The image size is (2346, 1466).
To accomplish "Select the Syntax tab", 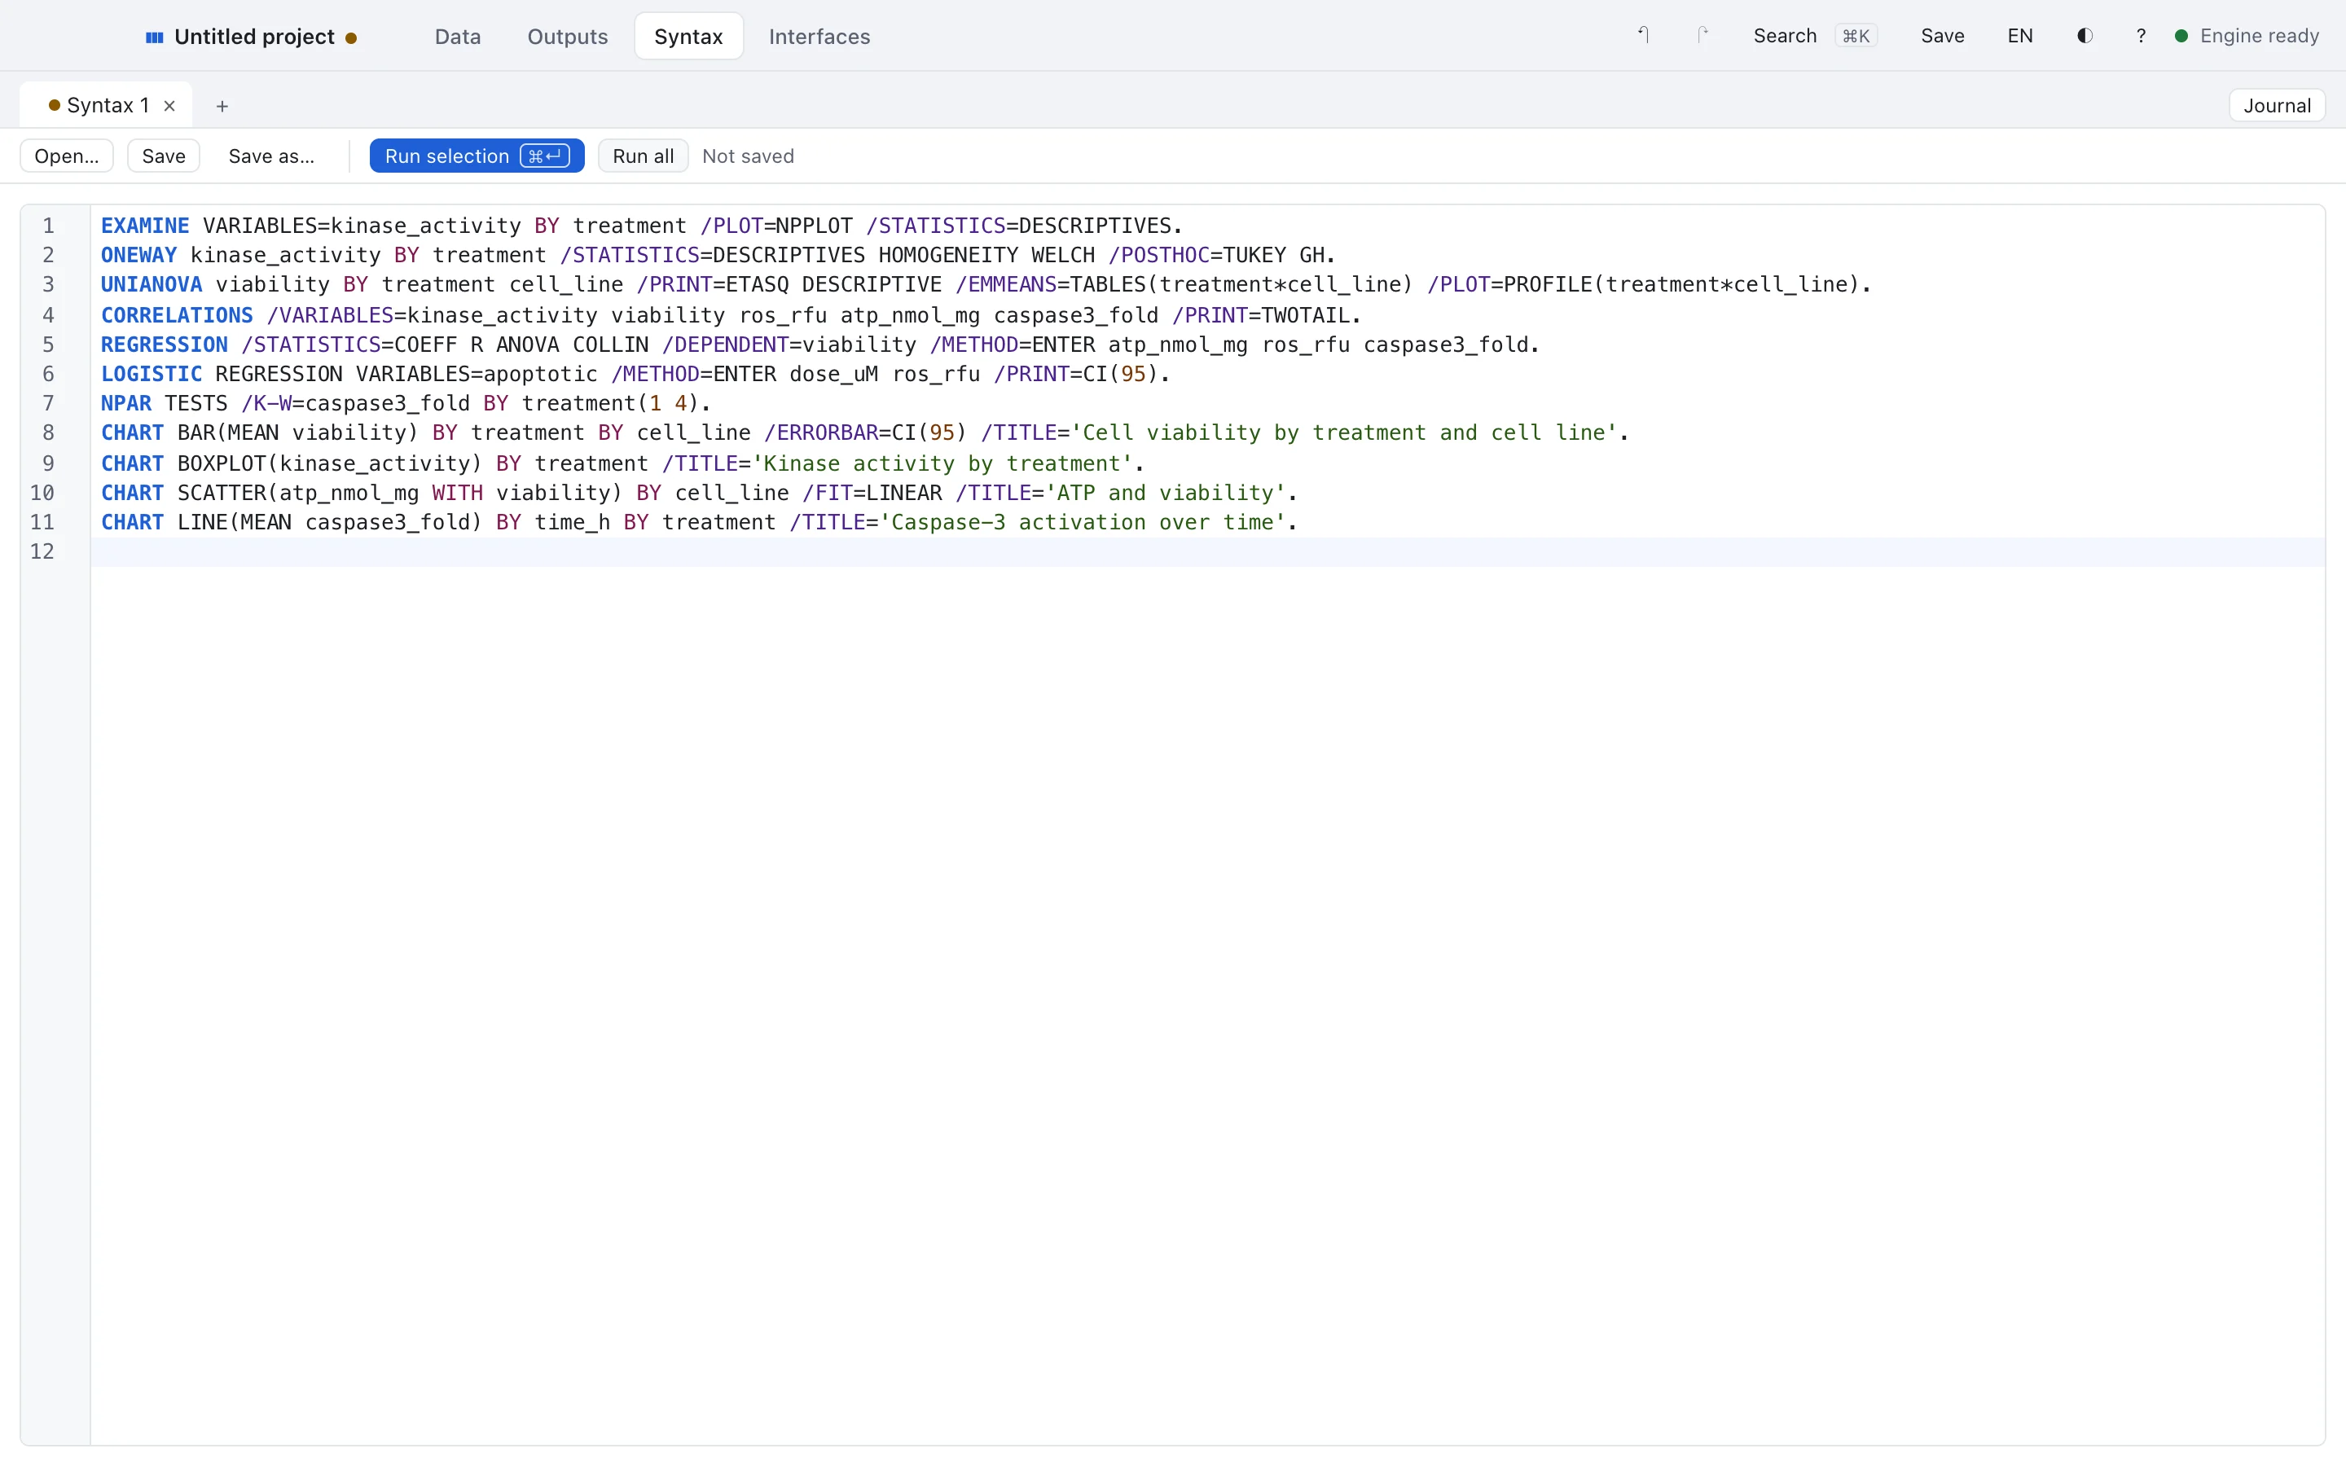I will (x=688, y=37).
